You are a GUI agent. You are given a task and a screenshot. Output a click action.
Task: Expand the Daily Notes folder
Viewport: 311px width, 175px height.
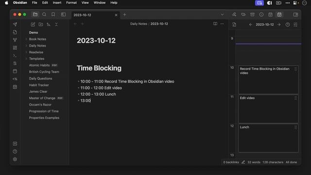26,46
